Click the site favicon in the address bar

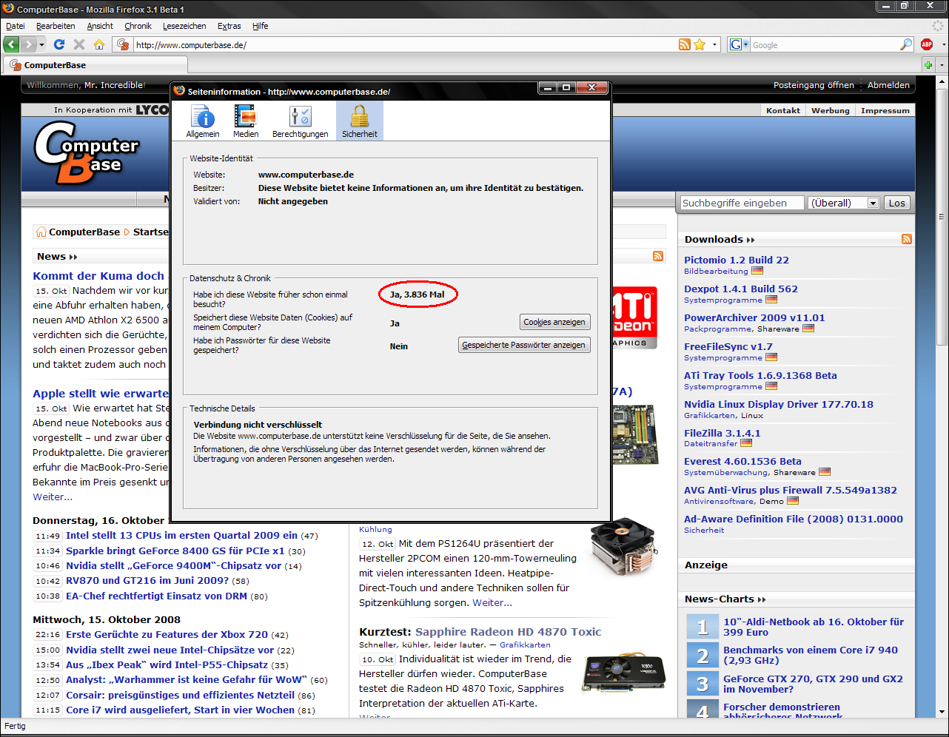(123, 44)
